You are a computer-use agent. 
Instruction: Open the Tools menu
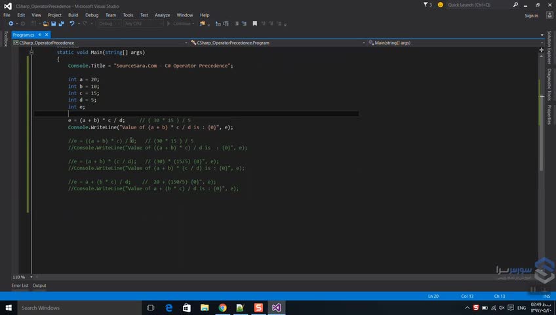pyautogui.click(x=128, y=15)
